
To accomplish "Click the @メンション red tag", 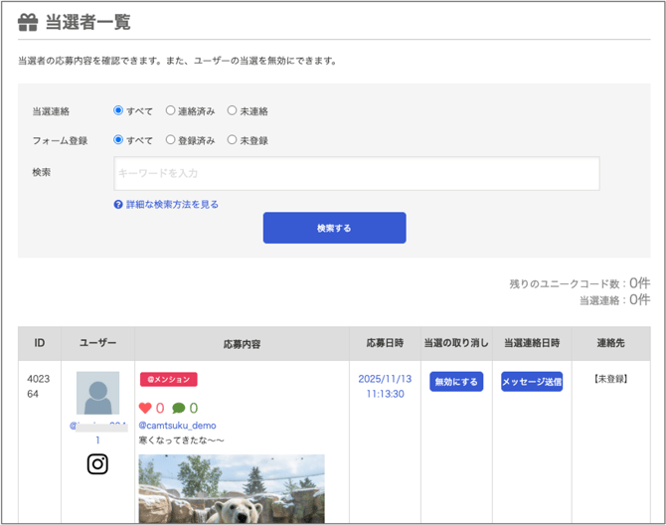I will pyautogui.click(x=169, y=379).
